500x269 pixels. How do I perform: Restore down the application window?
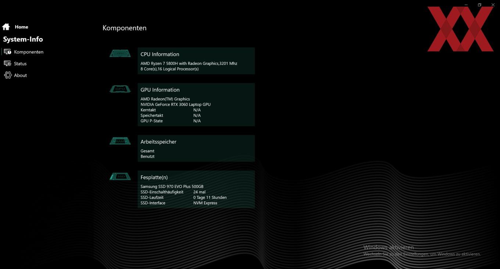pos(479,5)
